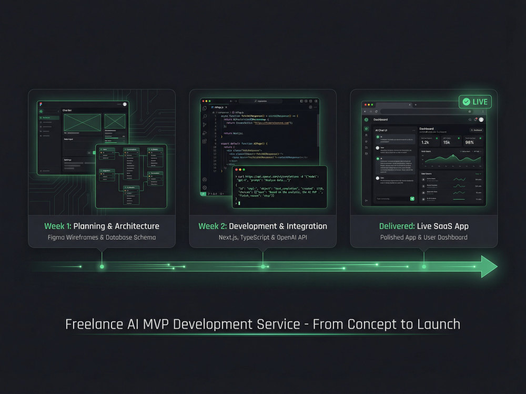Click the underlined URL string in code
Viewport: 526px width, 394px height.
click(x=272, y=123)
